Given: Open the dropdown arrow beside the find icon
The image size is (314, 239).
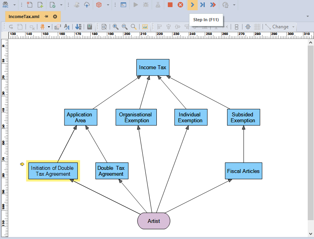Looking at the screenshot, I should coord(15,5).
